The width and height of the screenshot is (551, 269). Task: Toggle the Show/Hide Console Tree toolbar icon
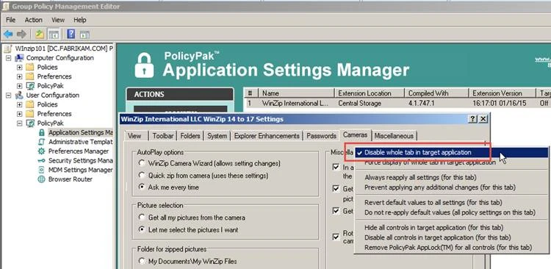[54, 34]
